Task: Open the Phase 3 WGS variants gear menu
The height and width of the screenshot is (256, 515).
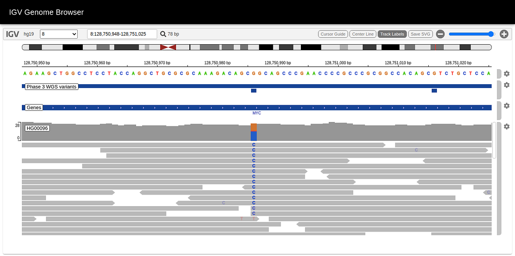Action: coord(507,85)
